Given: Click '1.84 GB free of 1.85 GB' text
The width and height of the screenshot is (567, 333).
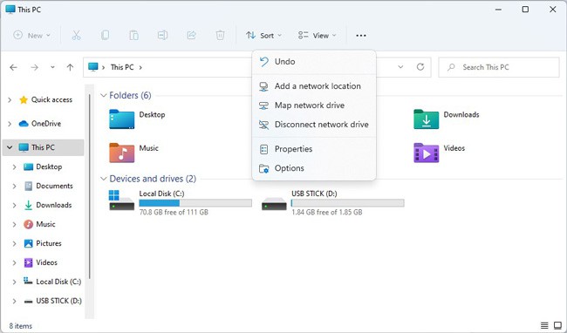Looking at the screenshot, I should pyautogui.click(x=327, y=213).
